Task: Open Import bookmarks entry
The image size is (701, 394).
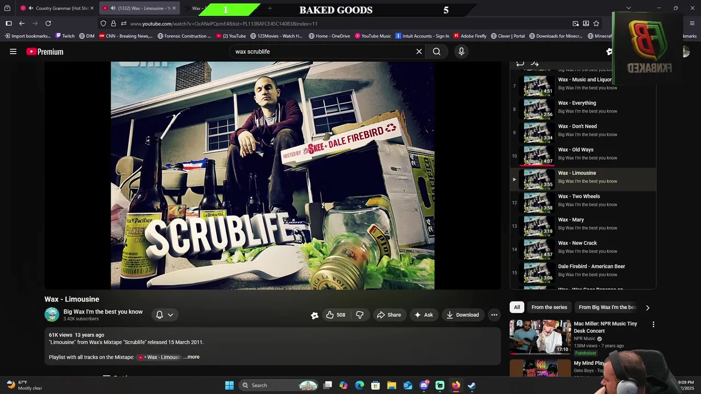Action: click(27, 36)
